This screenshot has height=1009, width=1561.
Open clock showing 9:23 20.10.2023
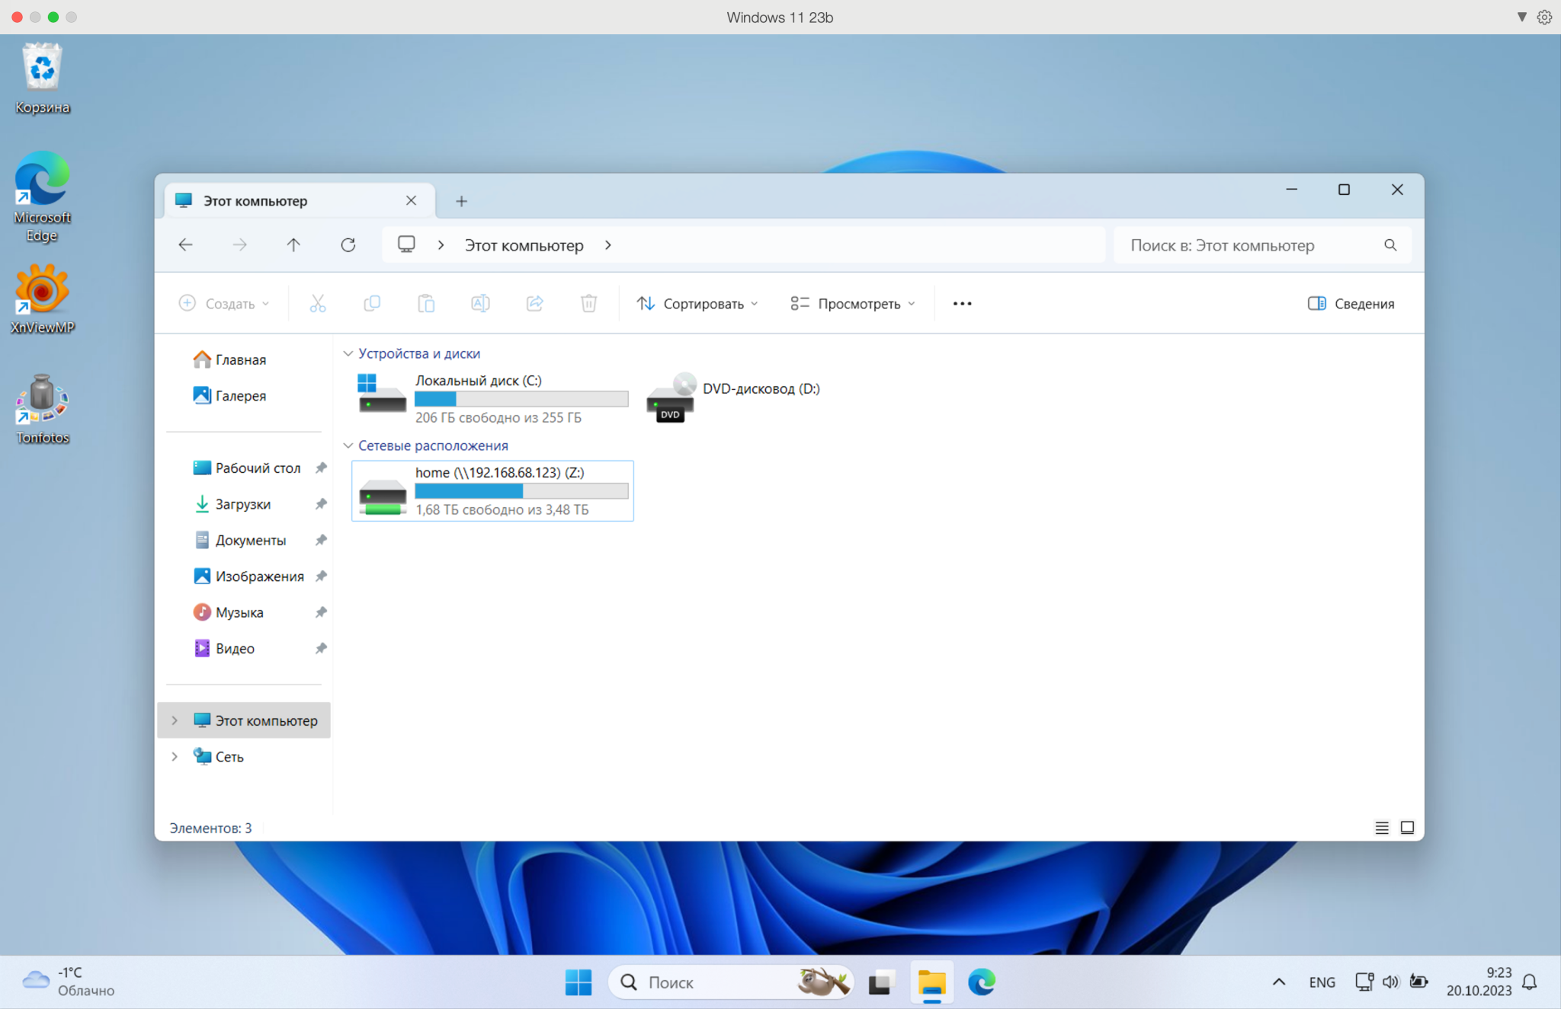1479,982
